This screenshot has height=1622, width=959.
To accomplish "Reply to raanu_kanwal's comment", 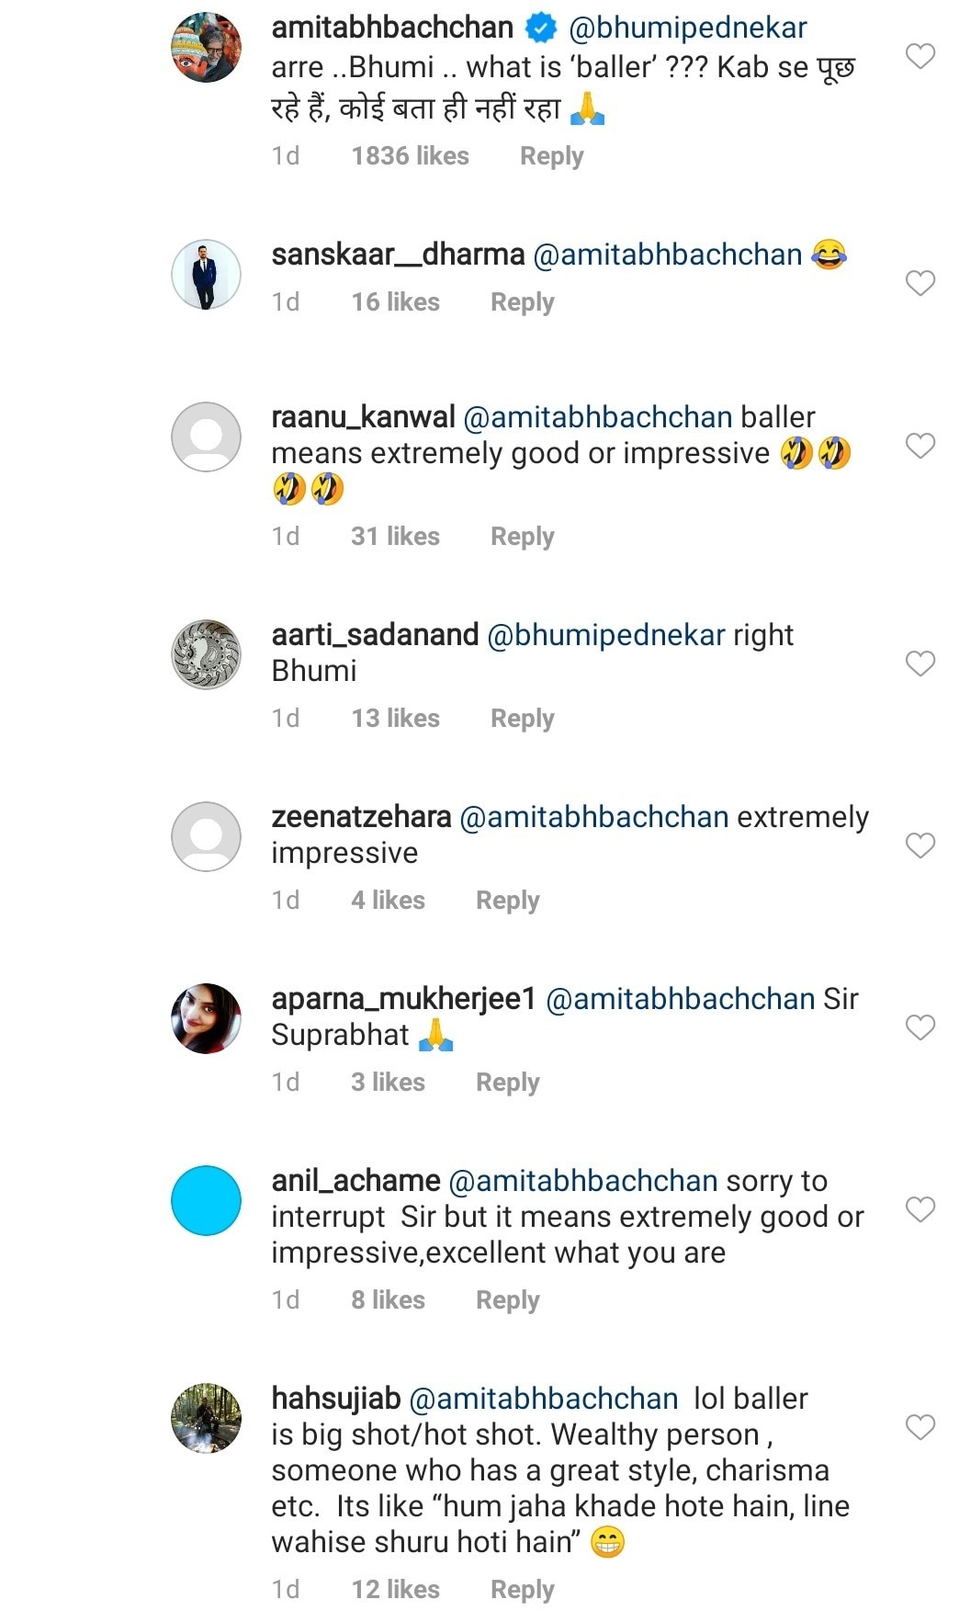I will pyautogui.click(x=522, y=537).
